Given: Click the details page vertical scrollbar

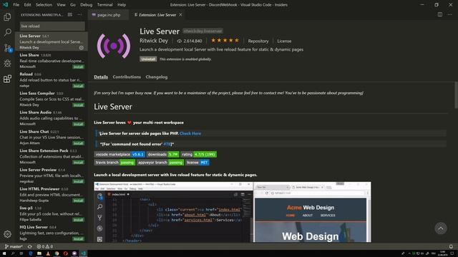Looking at the screenshot, I should point(456,95).
